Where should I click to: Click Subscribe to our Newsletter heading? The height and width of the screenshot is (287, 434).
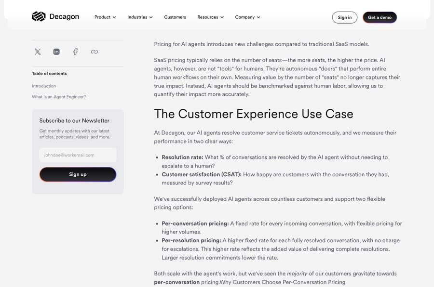click(74, 120)
